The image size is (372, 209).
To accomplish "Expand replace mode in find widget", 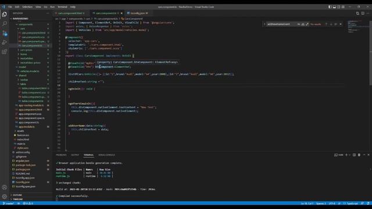I will pos(264,24).
